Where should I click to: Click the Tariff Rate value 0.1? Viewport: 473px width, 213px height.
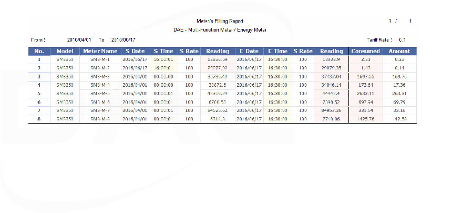click(x=403, y=40)
